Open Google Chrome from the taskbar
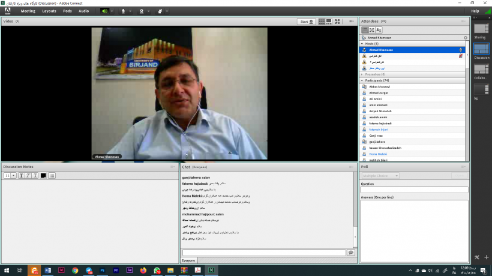This screenshot has width=492, height=276. click(x=75, y=271)
